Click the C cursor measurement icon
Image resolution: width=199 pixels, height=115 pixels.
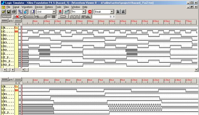click(x=29, y=17)
